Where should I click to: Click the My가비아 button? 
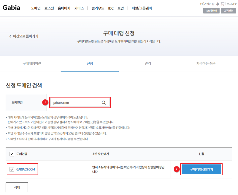[211, 11]
